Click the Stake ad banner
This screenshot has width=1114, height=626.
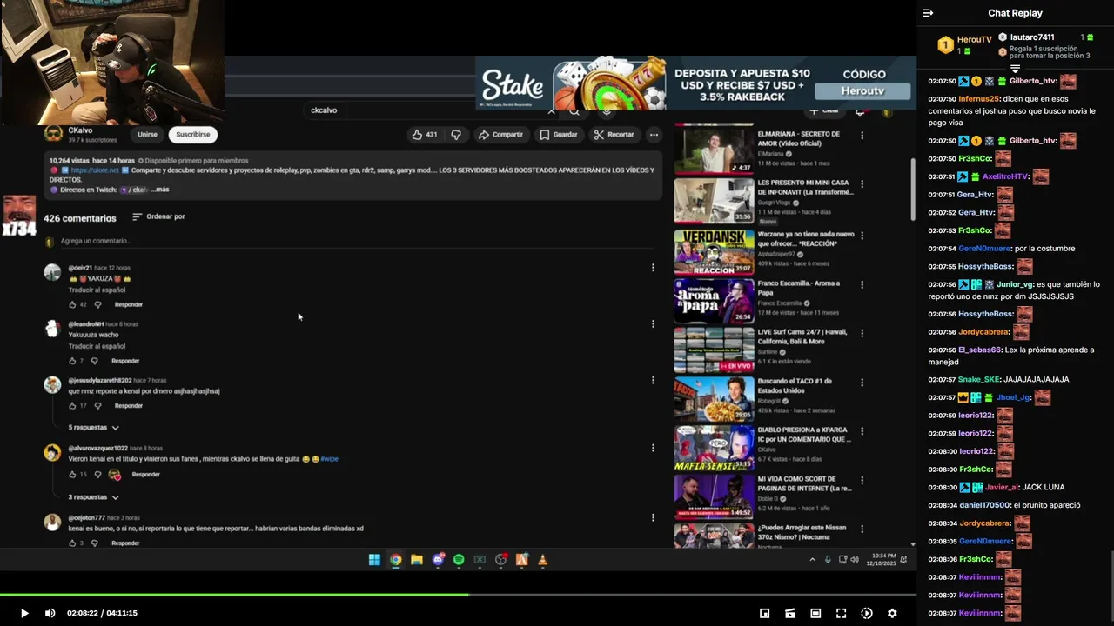pos(695,83)
